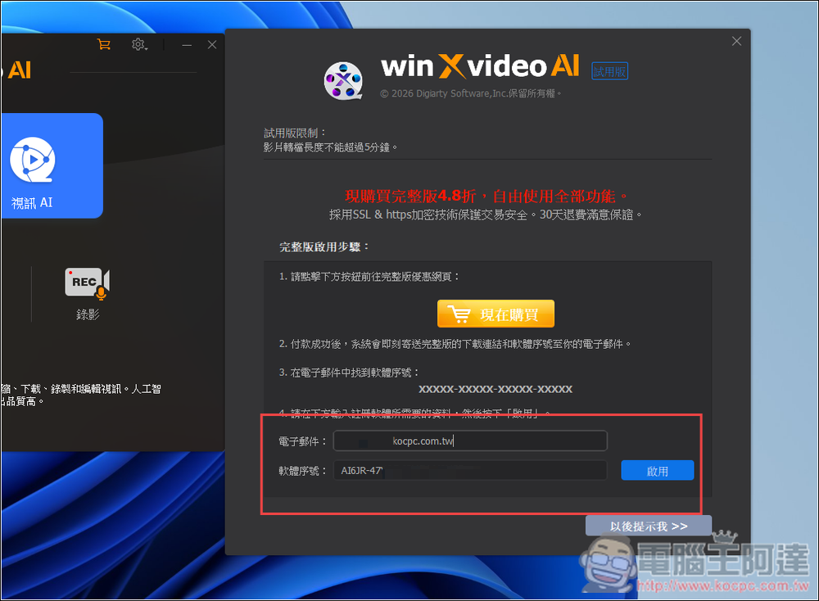819x601 pixels.
Task: Close the main Winxvideo AI window
Action: coord(212,44)
